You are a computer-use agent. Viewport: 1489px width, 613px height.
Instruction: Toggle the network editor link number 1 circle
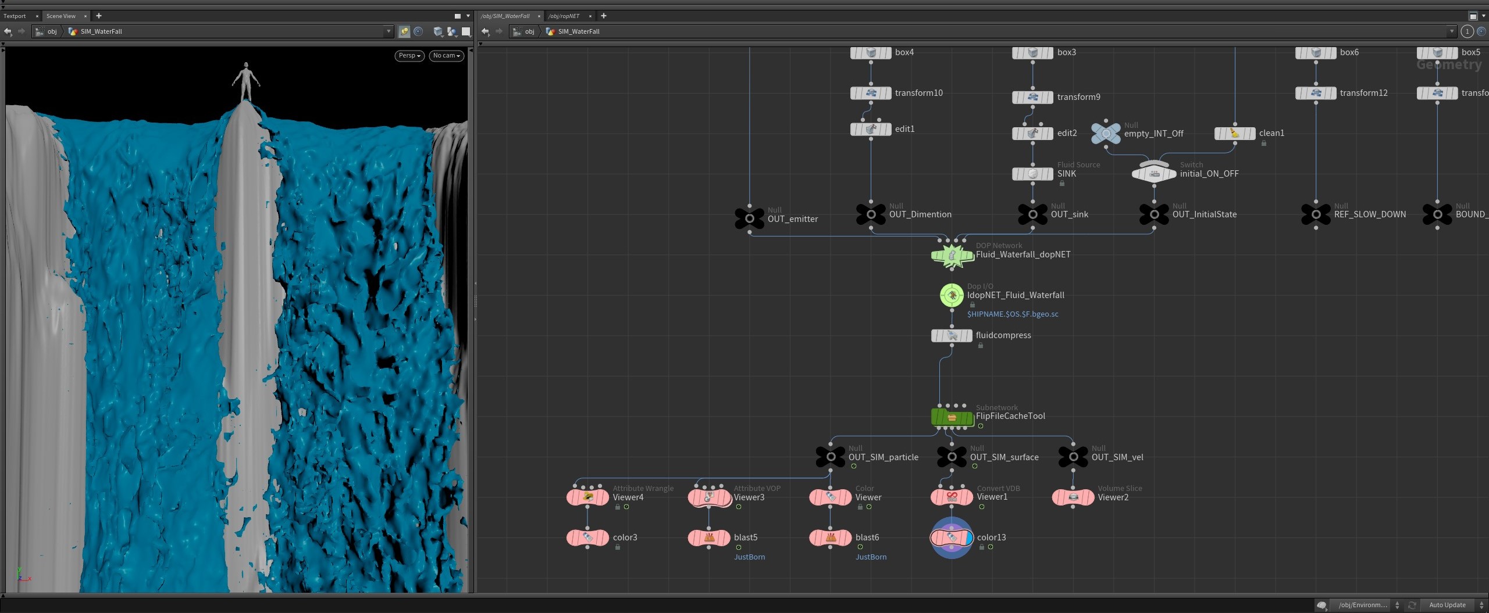[1467, 31]
